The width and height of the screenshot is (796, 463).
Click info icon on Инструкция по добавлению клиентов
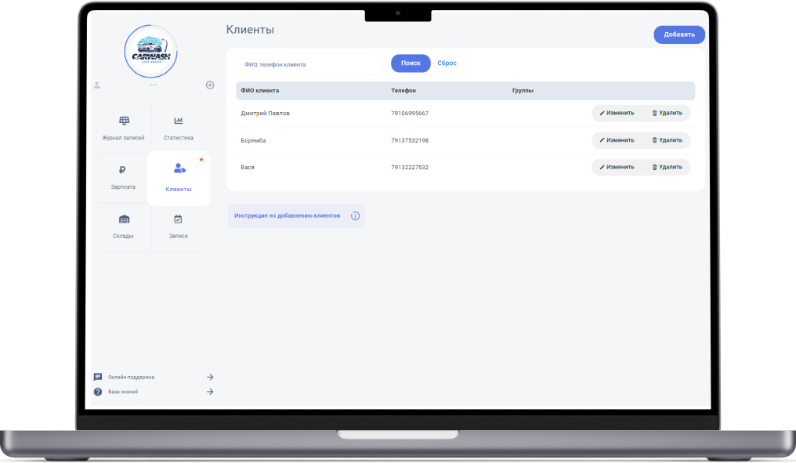click(x=355, y=215)
